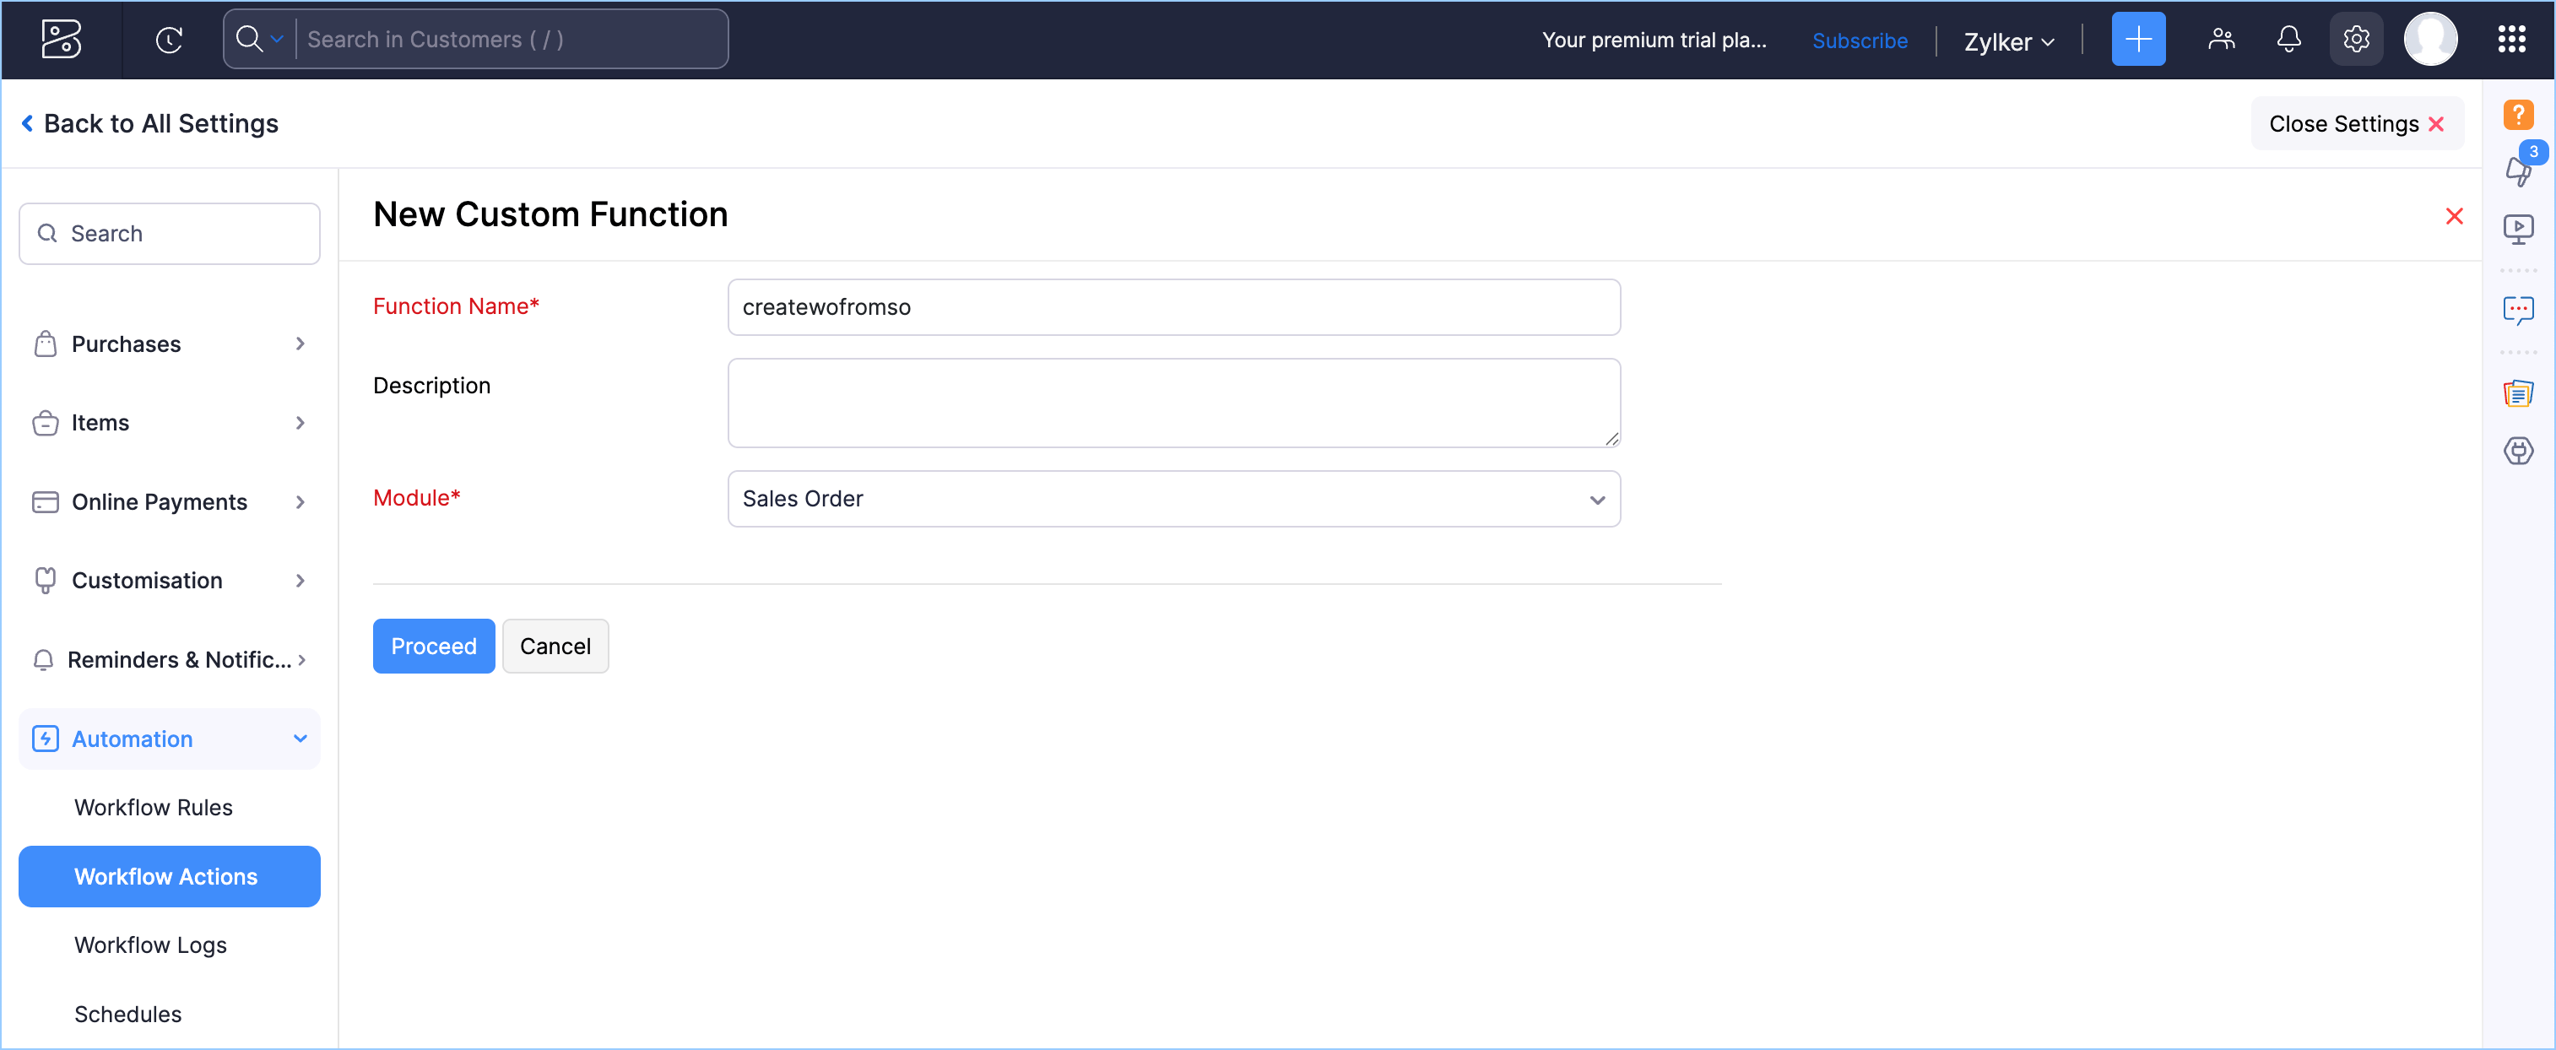Open the Zylker organization dropdown
The width and height of the screenshot is (2556, 1050).
tap(2008, 41)
